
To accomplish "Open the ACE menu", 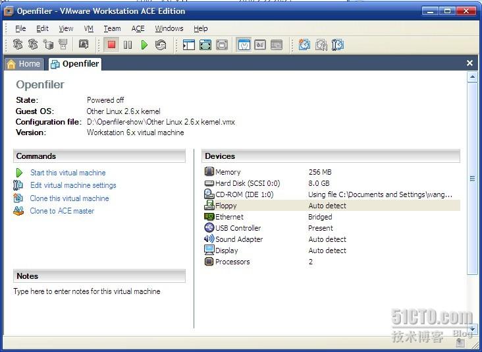I will [x=138, y=28].
